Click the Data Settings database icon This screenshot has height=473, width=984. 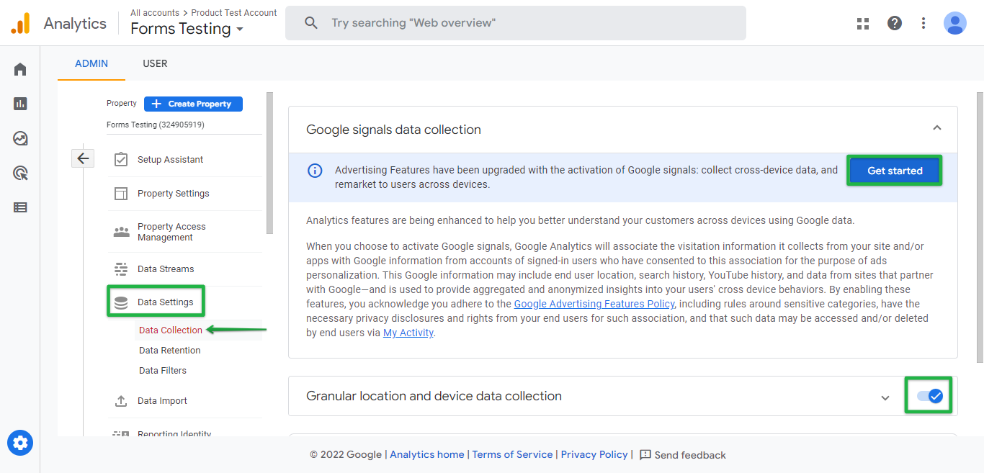[121, 302]
